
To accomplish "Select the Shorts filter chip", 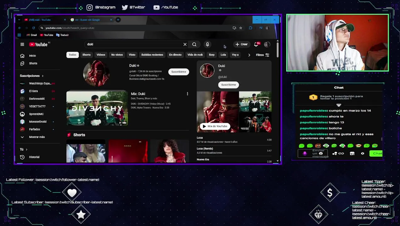I will (86, 55).
